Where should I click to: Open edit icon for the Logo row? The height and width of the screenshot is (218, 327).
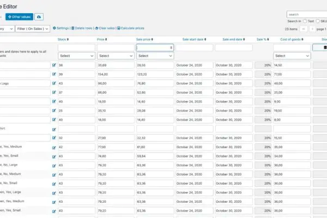(54, 83)
